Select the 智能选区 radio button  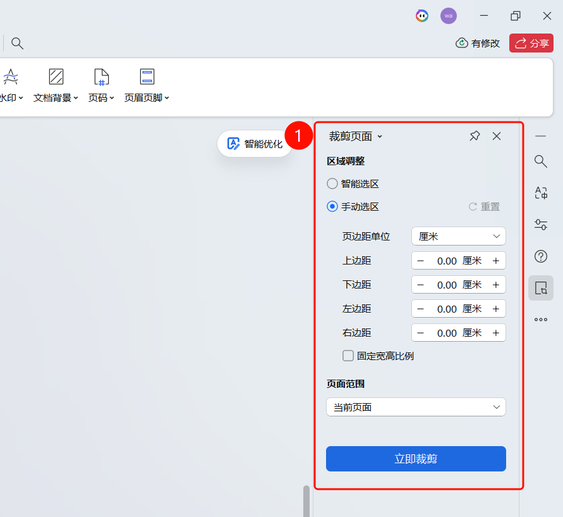332,184
